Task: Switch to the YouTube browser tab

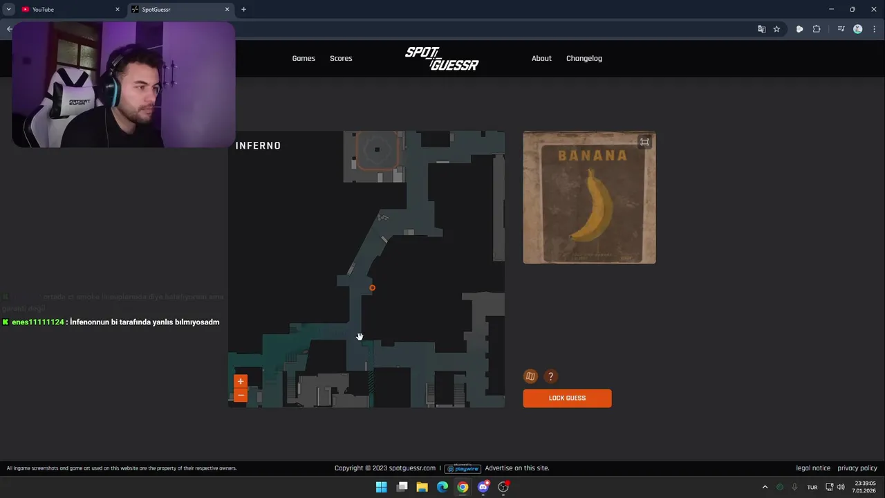Action: point(69,9)
